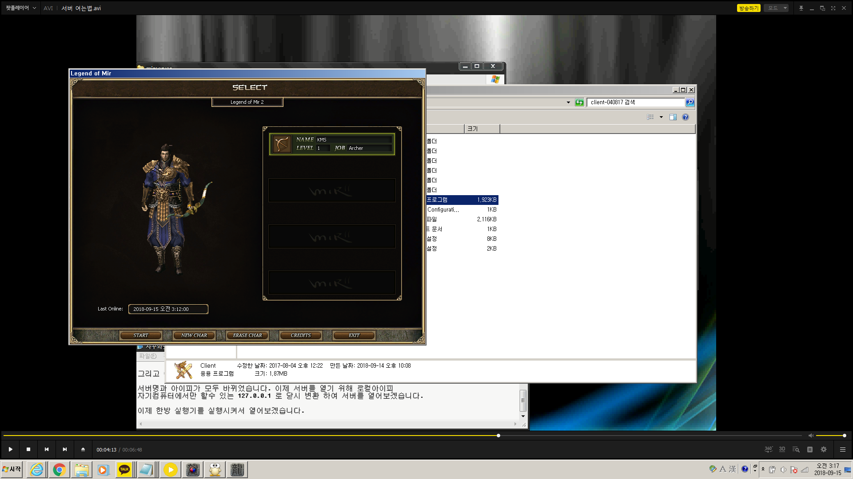Viewport: 853px width, 479px height.
Task: Open the 팟플레이어 main menu dropdown
Action: 20,8
